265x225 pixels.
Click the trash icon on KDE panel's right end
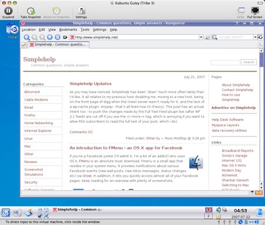(x=259, y=213)
